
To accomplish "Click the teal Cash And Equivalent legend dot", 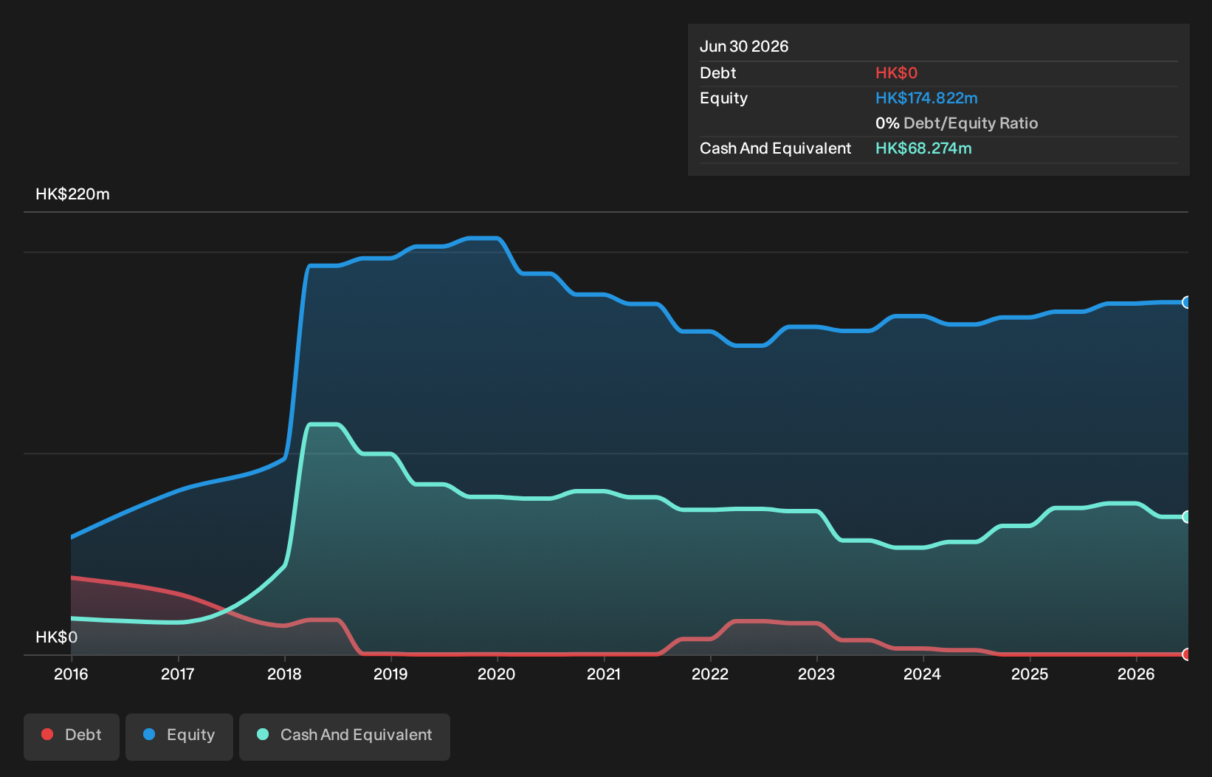I will [263, 734].
